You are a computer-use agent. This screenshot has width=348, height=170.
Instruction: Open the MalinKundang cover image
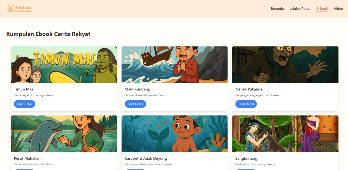[175, 65]
